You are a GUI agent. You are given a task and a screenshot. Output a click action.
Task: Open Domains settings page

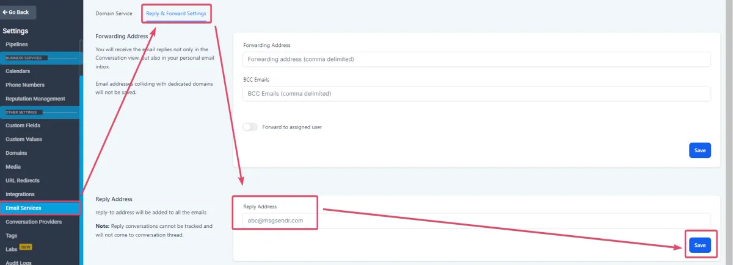pos(16,153)
